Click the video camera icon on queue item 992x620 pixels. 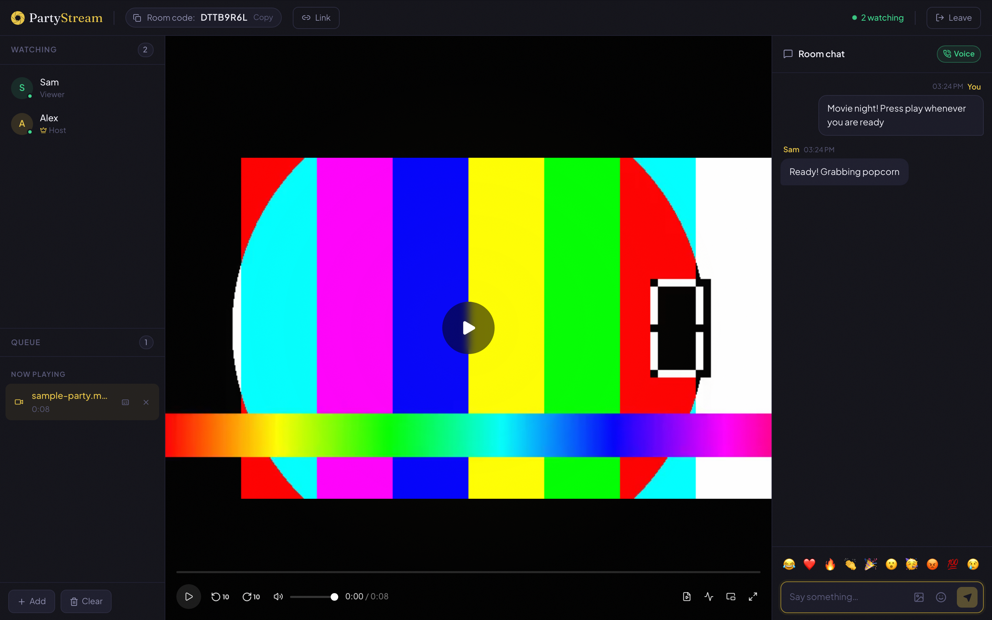click(x=19, y=402)
